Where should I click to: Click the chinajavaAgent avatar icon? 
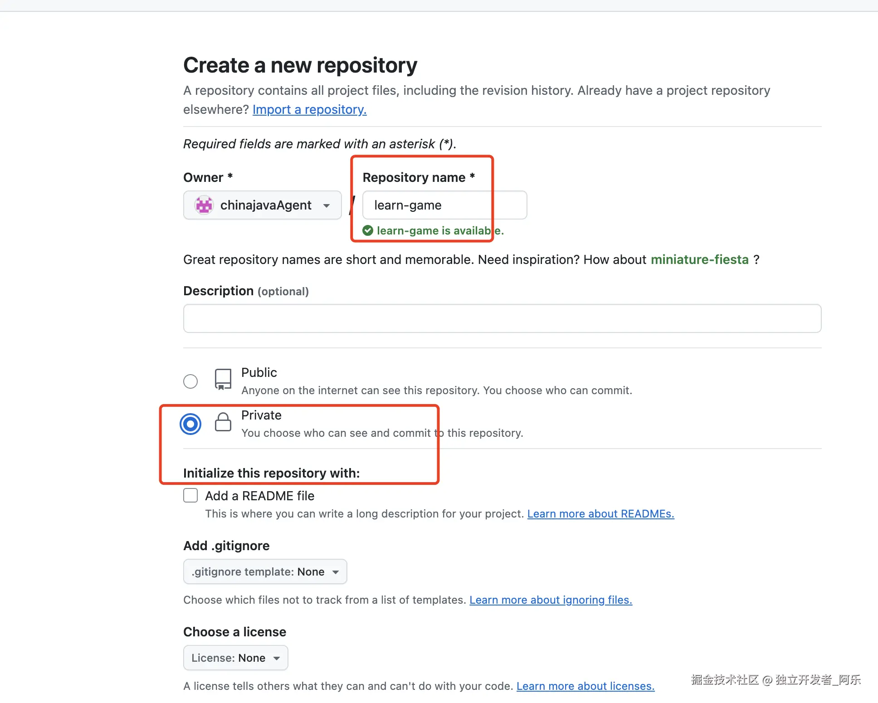click(x=204, y=205)
